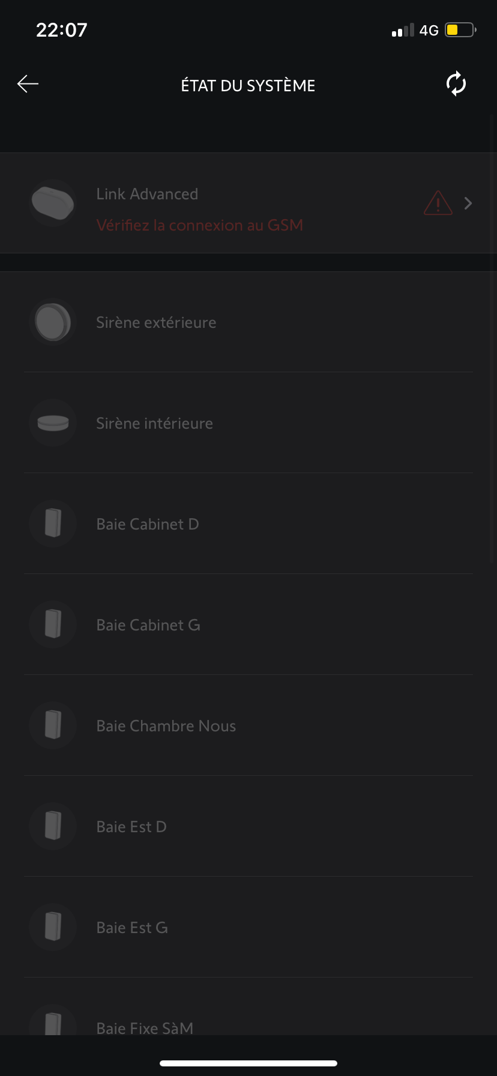The image size is (497, 1076).
Task: Tap the red warning triangle icon
Action: (438, 203)
